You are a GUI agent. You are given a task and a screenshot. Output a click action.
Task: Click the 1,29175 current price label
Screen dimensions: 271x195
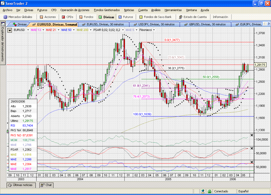[x=260, y=65]
